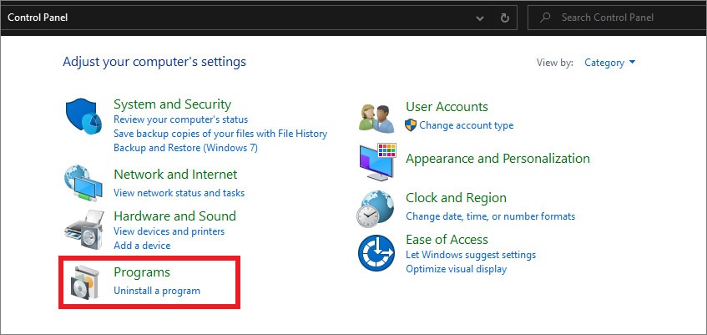Screen dimensions: 707x335
Task: Click the Network and Internet globe icon
Action: (x=83, y=183)
